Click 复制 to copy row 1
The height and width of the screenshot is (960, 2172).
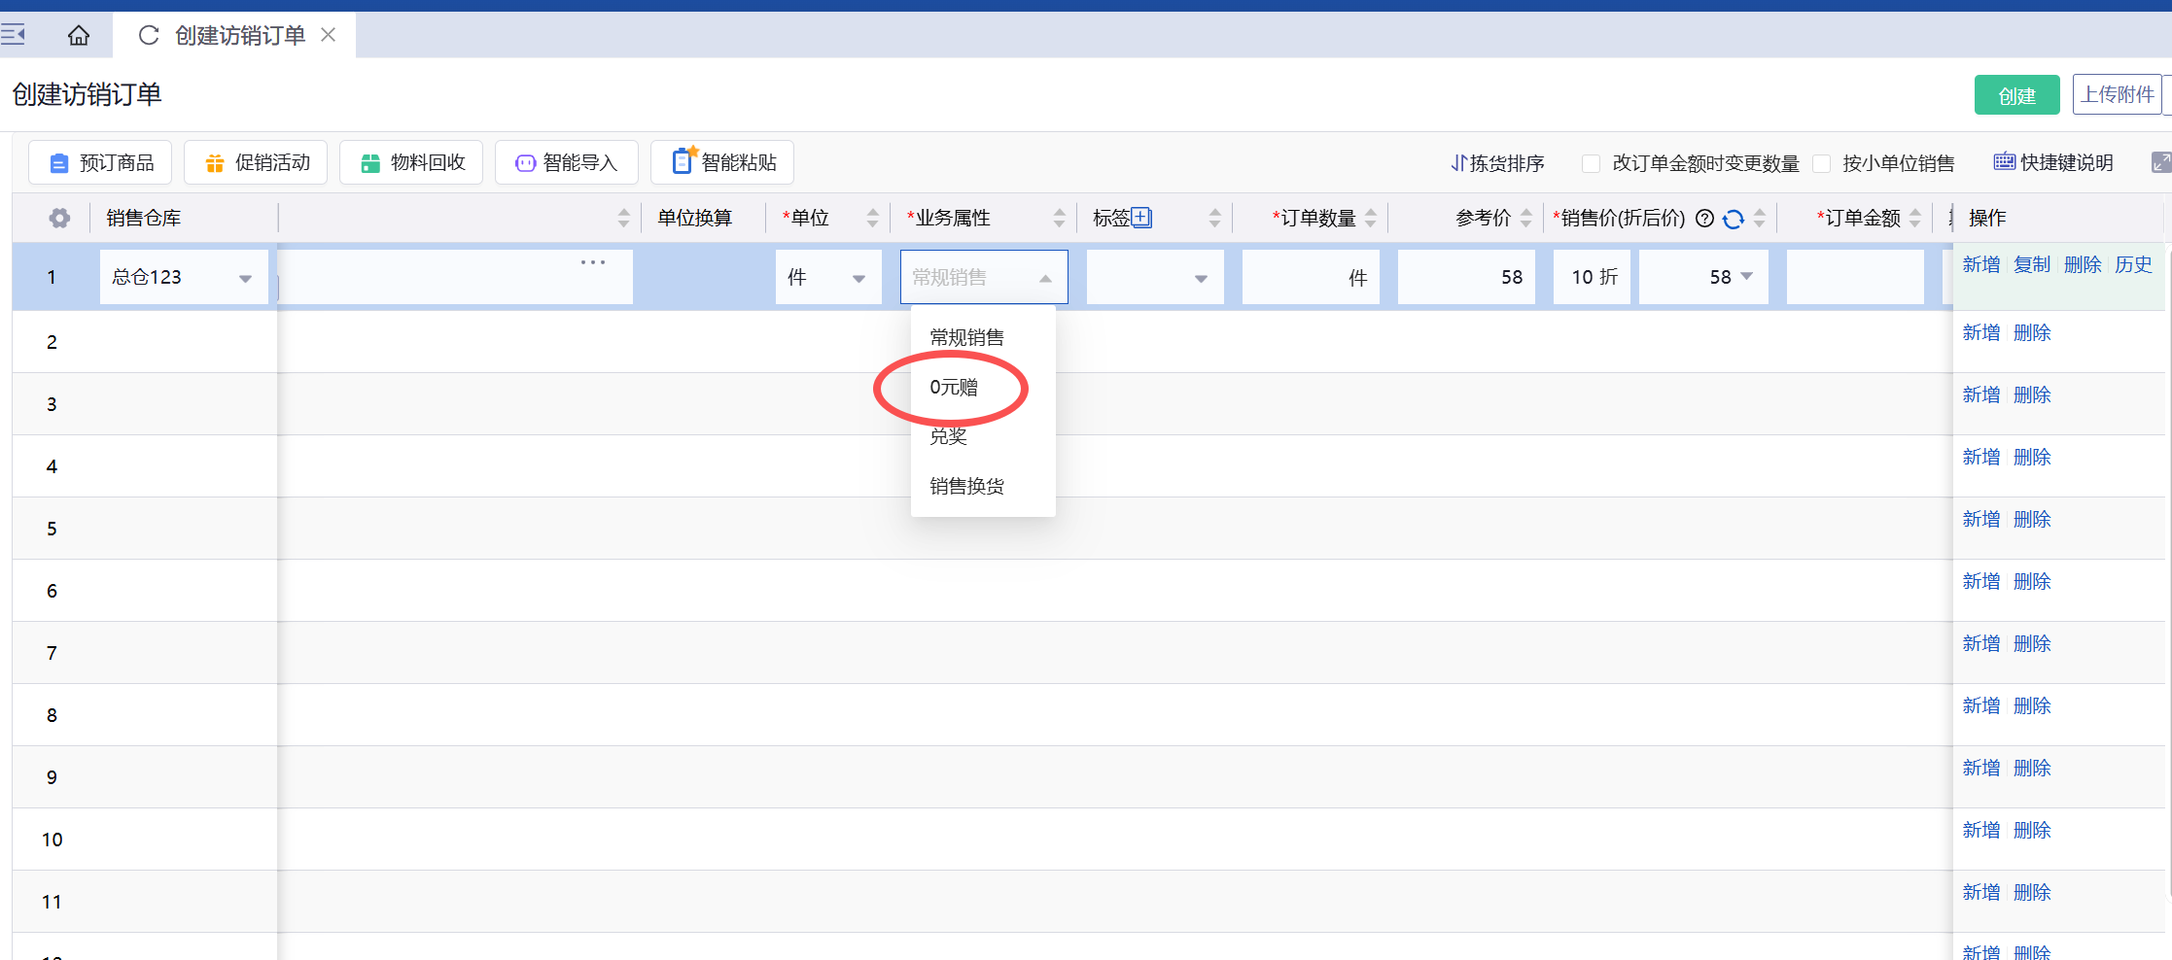coord(2032,264)
